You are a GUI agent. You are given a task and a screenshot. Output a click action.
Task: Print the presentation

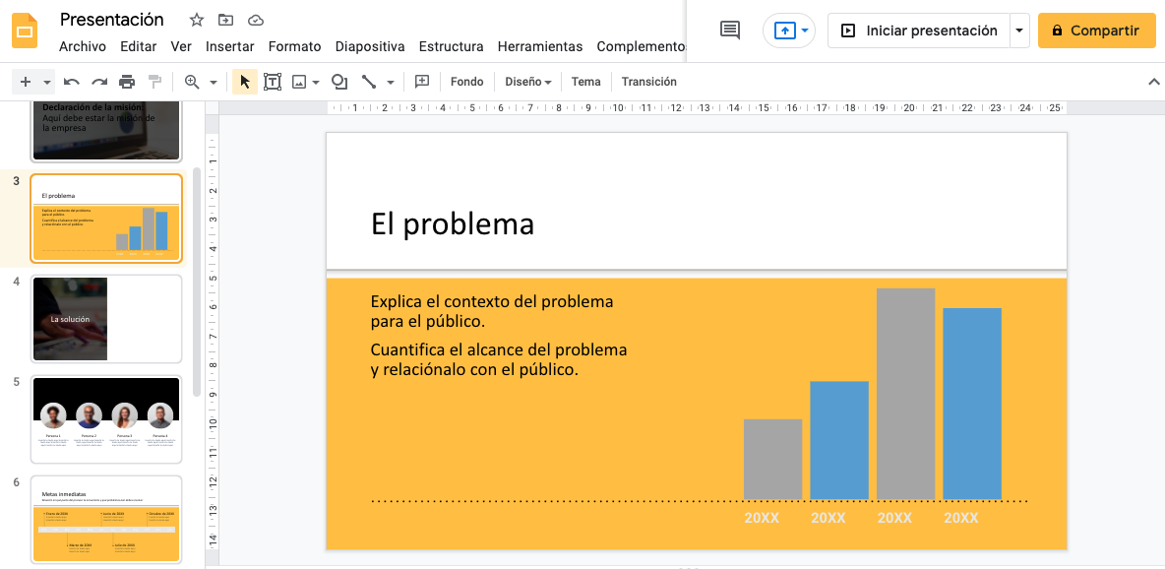click(126, 82)
